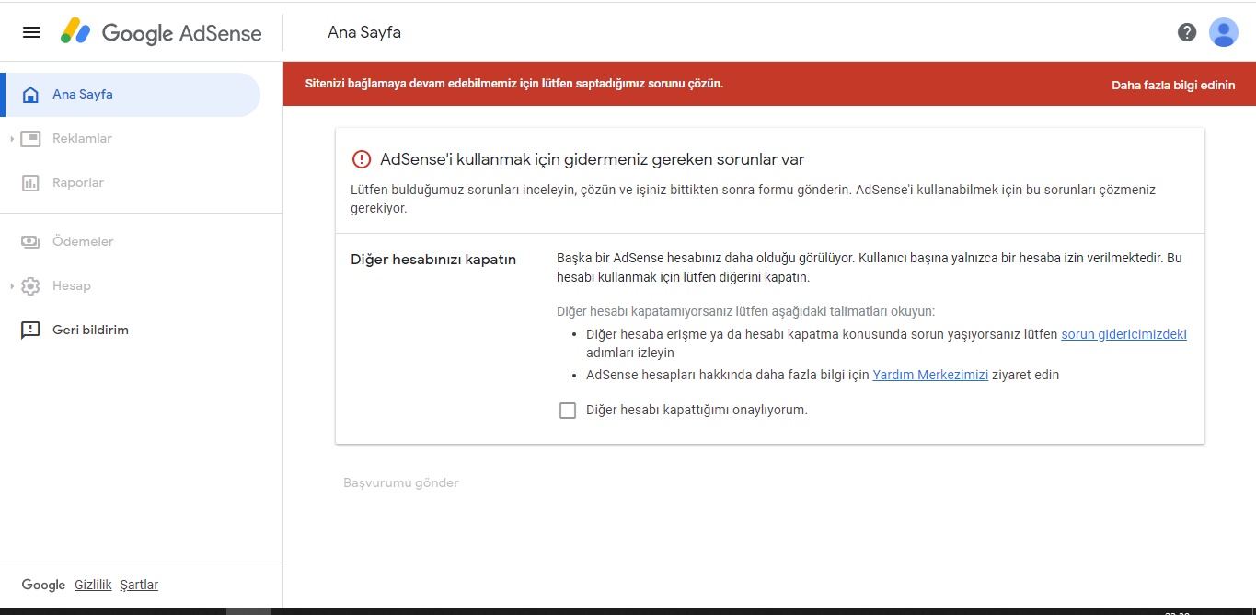Open the 'Yardım Merkezimizi' link
1256x615 pixels.
[930, 375]
